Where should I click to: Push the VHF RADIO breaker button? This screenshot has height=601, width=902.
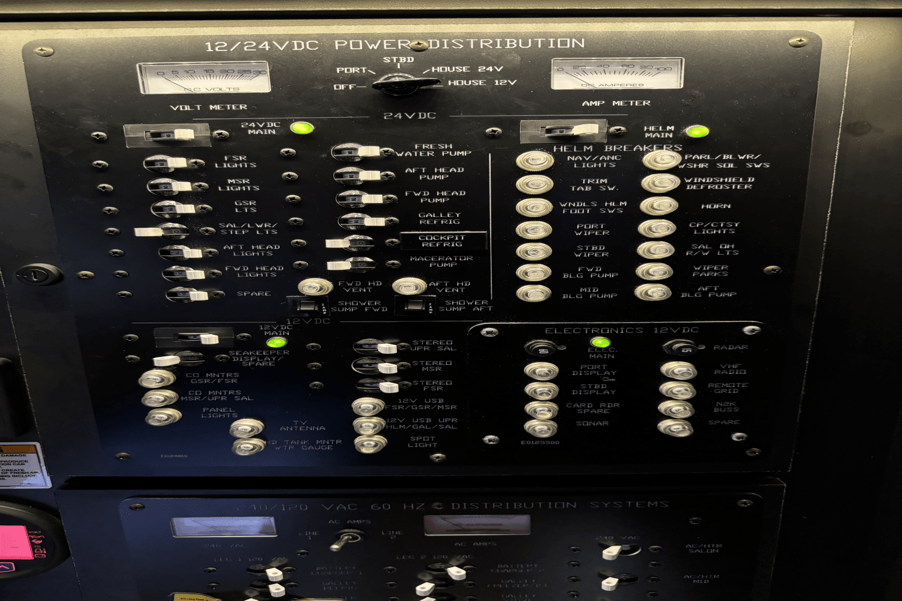point(678,370)
